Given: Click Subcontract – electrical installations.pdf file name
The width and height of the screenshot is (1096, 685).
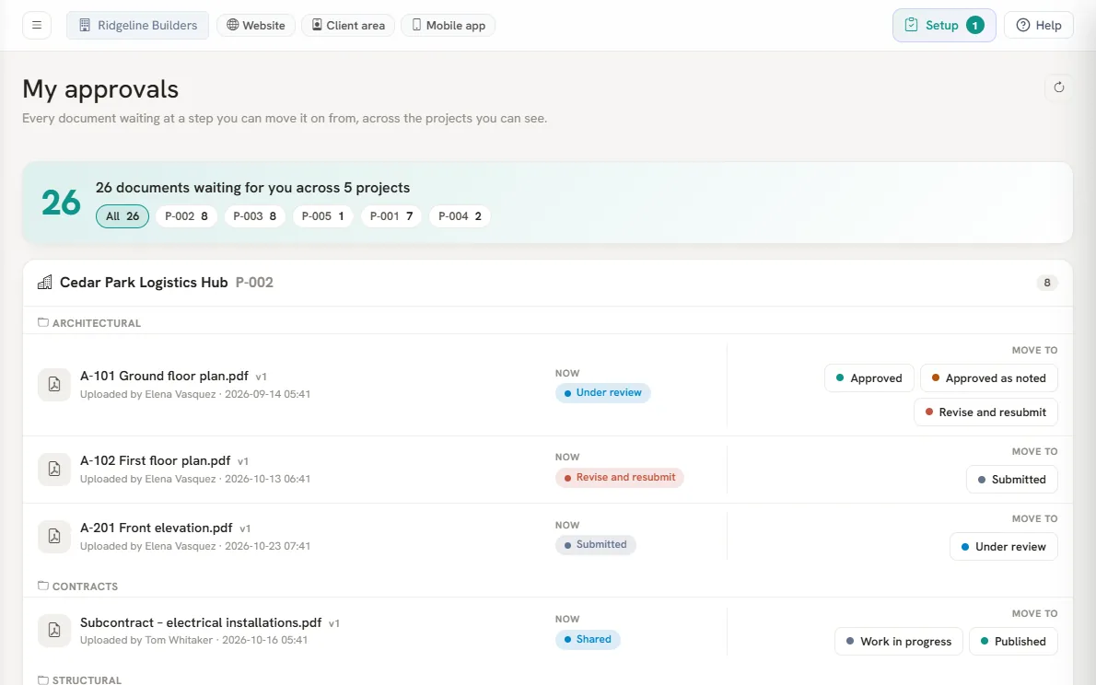Looking at the screenshot, I should [x=202, y=622].
